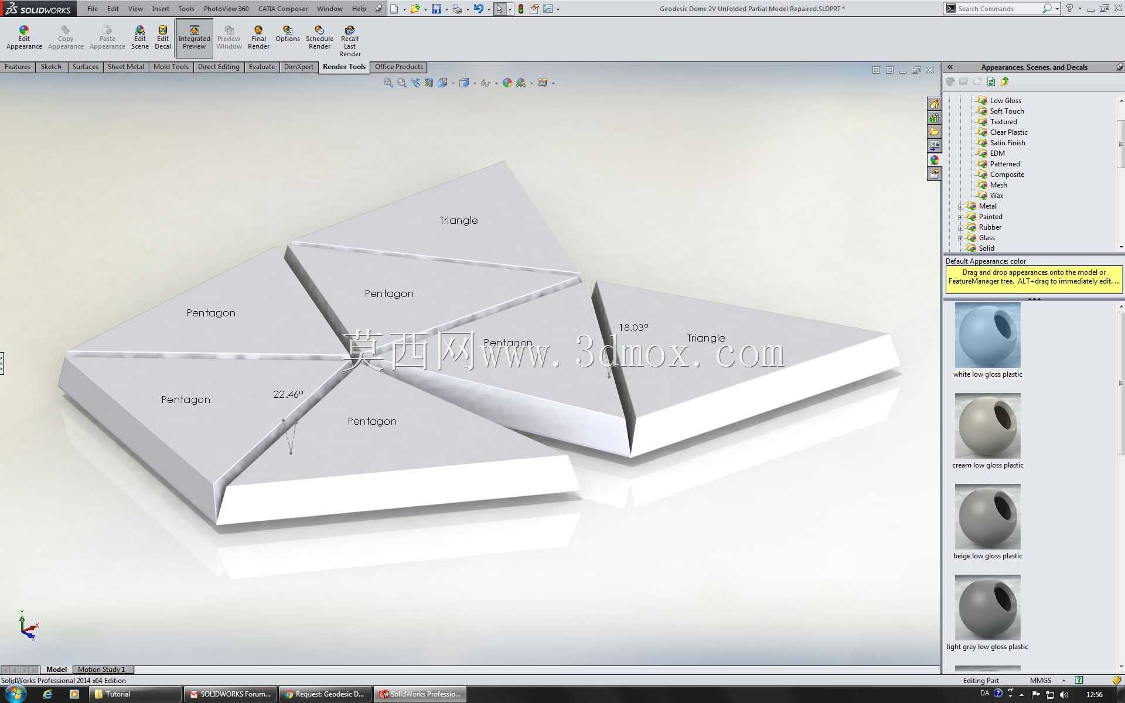Open the File Explorer tab in task pane
The height and width of the screenshot is (703, 1125).
(935, 132)
